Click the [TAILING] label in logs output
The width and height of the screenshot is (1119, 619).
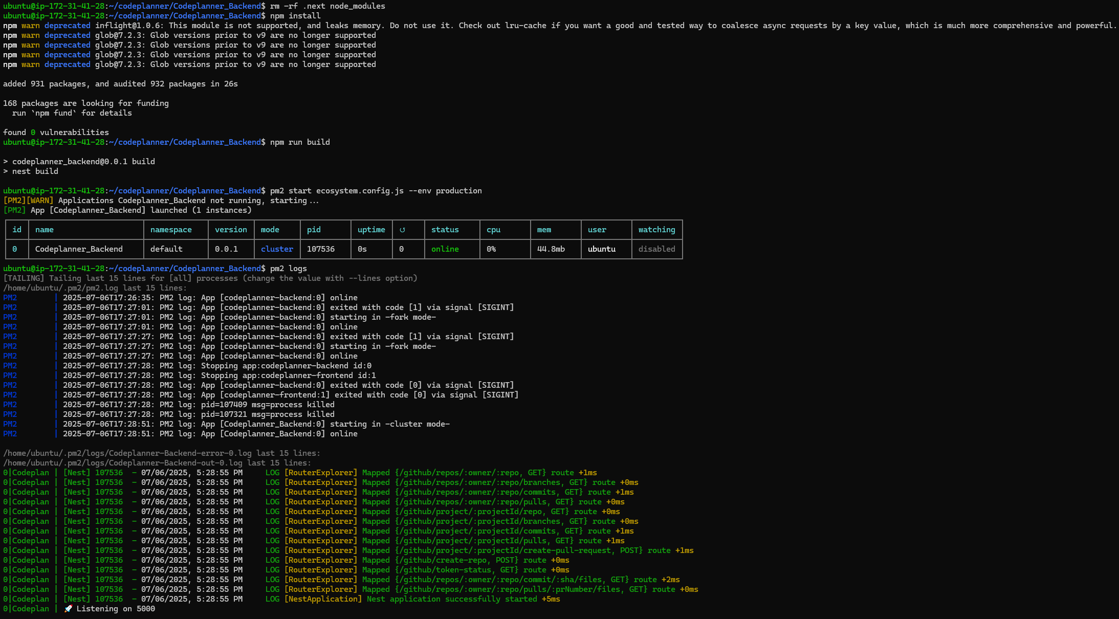[24, 278]
